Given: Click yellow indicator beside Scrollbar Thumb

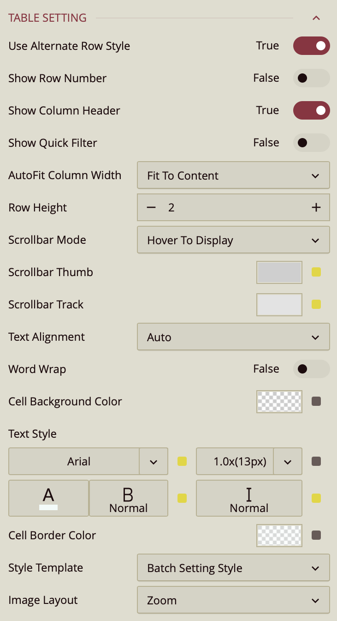Looking at the screenshot, I should [316, 272].
